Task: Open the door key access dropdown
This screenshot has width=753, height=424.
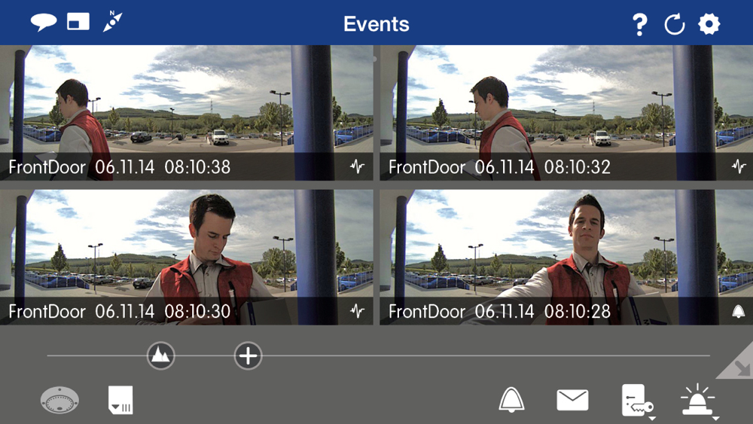Action: click(x=638, y=401)
